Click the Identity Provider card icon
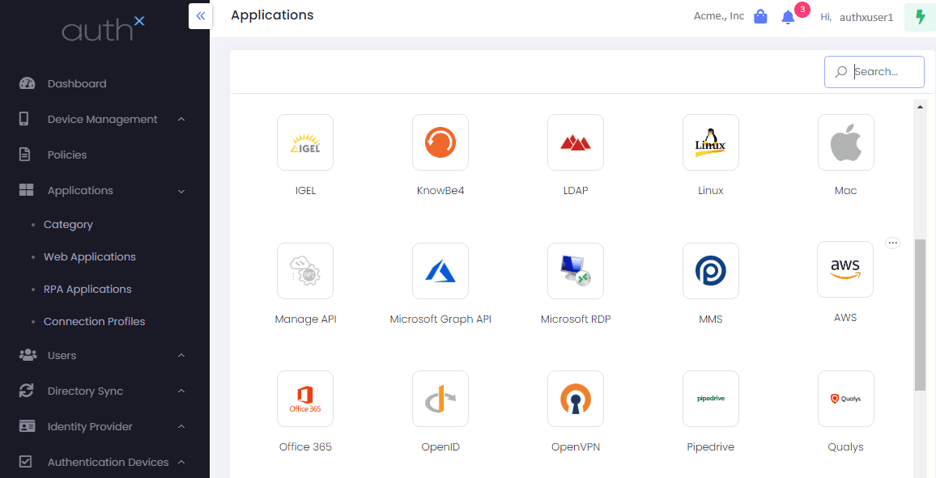Screen dimensions: 936x478 tap(28, 426)
